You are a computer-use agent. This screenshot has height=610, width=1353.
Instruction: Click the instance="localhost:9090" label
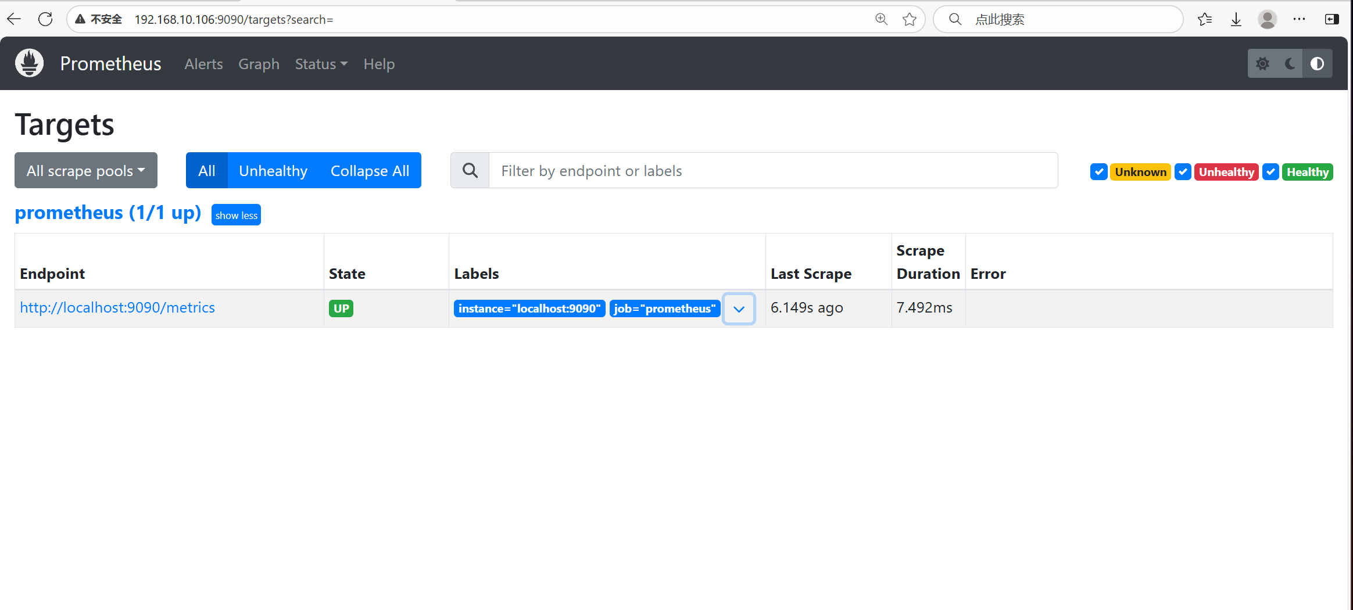click(x=529, y=308)
